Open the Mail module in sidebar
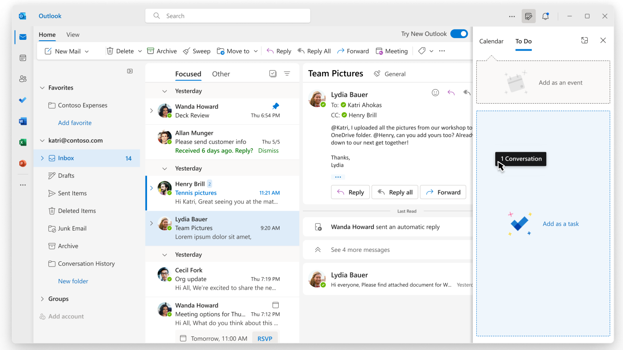Image resolution: width=623 pixels, height=350 pixels. [23, 37]
